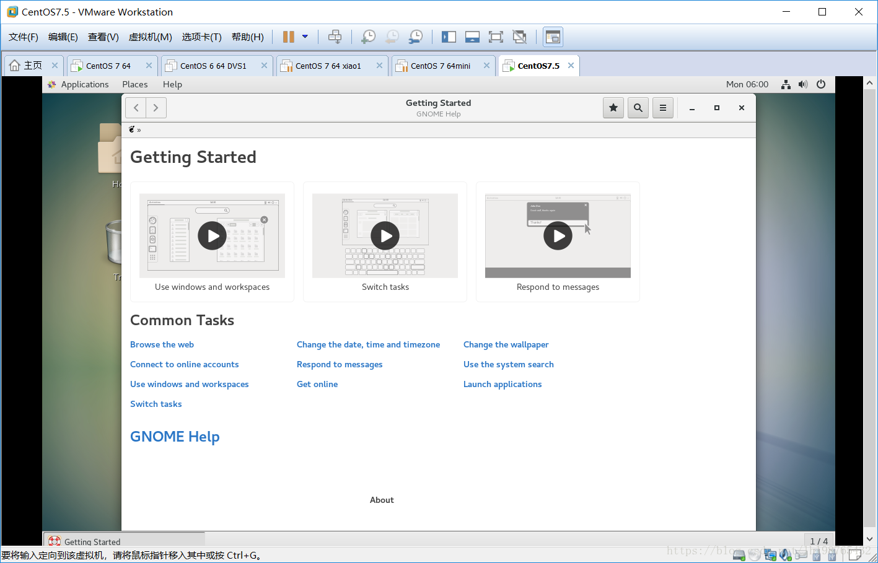This screenshot has height=563, width=878.
Task: Click the power icon in GNOME panel
Action: (821, 84)
